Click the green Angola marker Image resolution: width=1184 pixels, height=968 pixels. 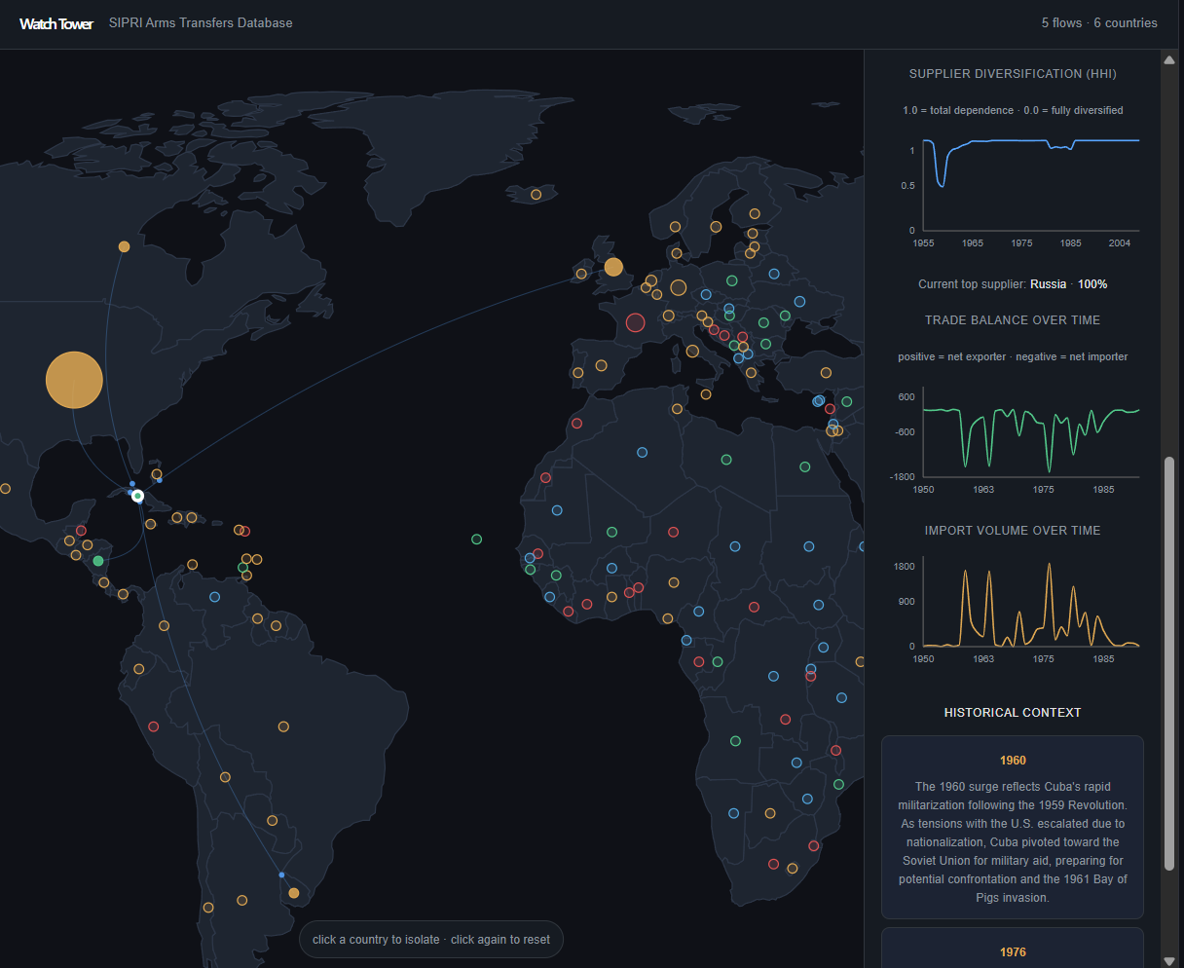point(735,741)
